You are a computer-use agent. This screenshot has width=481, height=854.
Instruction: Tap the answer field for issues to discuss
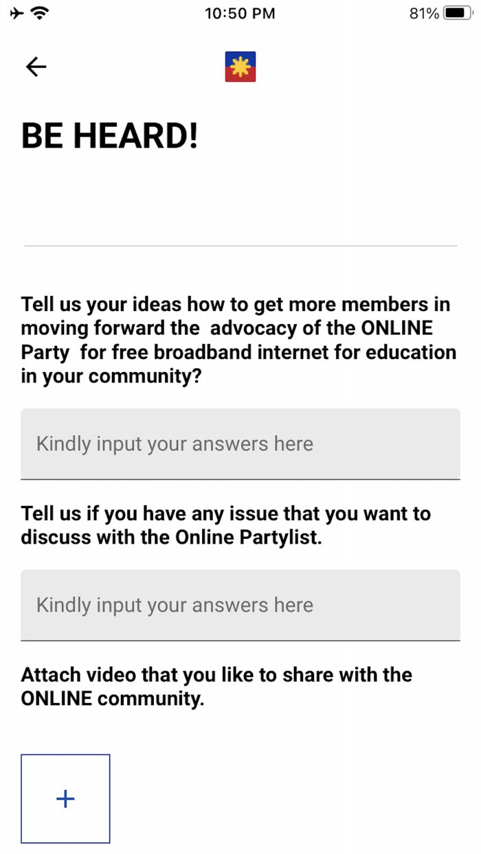click(240, 605)
